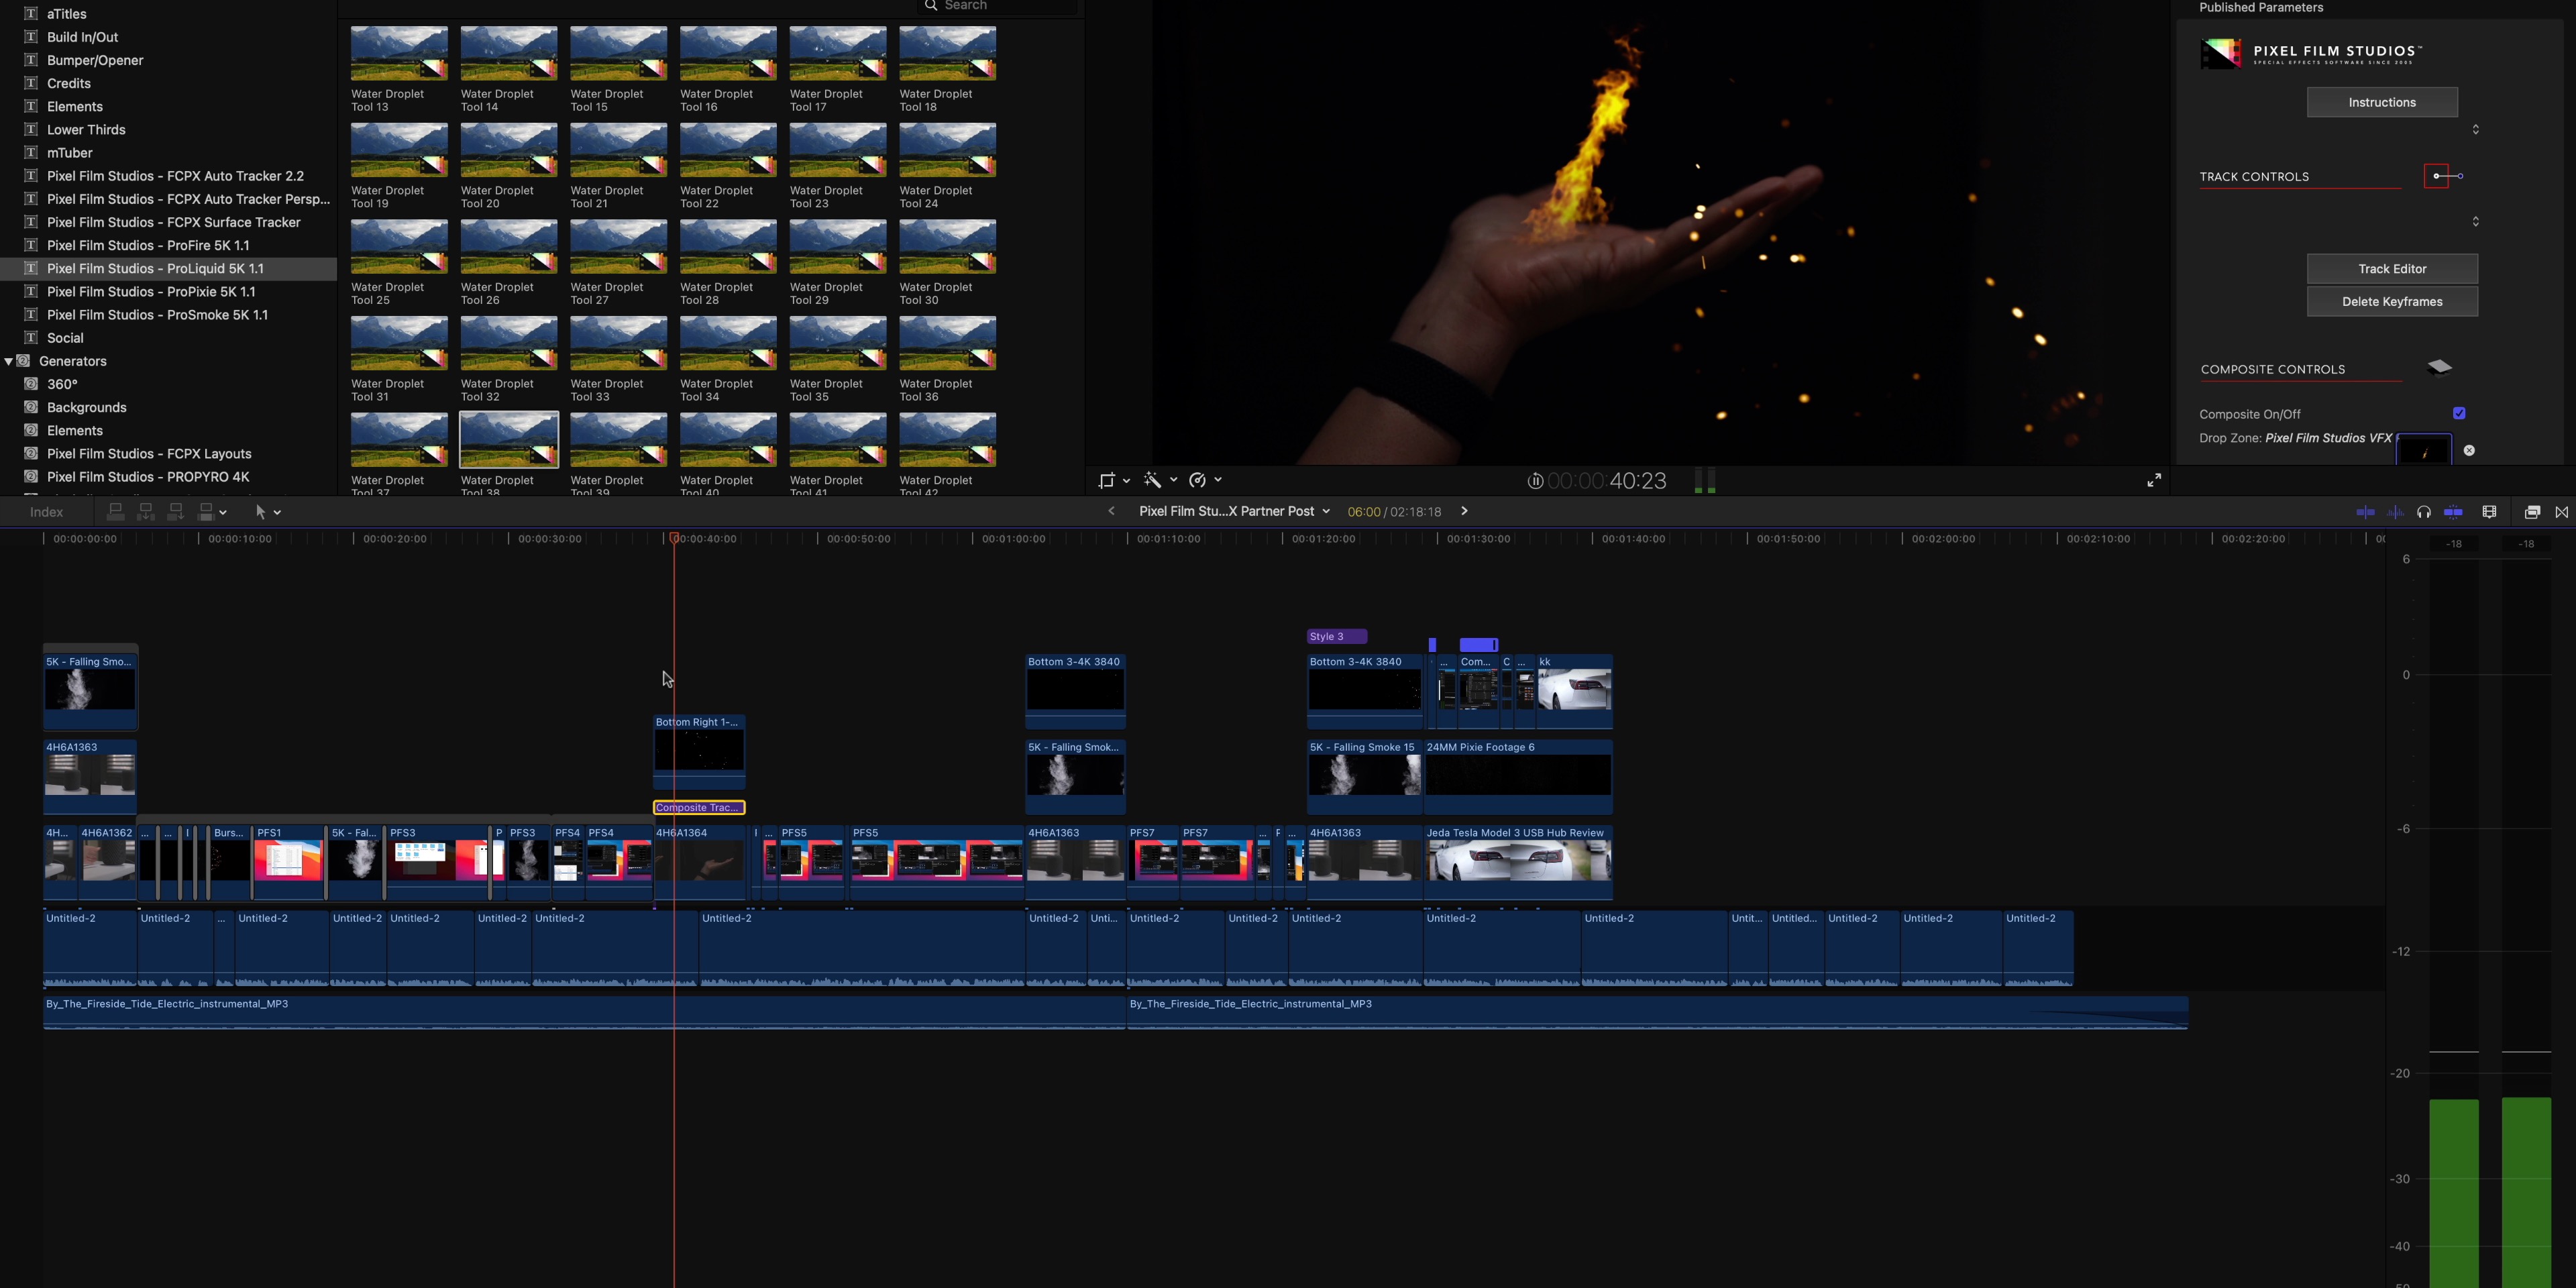Collapse the Generators category triangle
The height and width of the screenshot is (1288, 2576).
[x=9, y=361]
